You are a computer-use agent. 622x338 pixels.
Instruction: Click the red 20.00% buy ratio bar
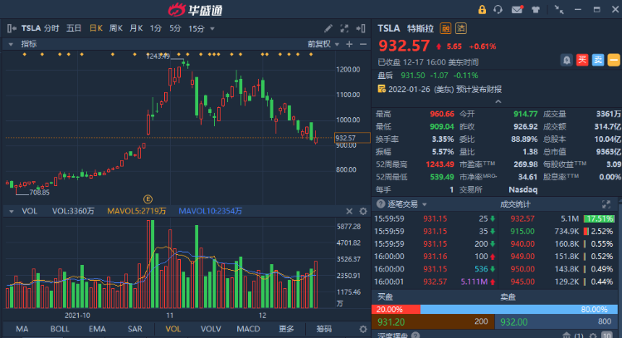click(396, 310)
